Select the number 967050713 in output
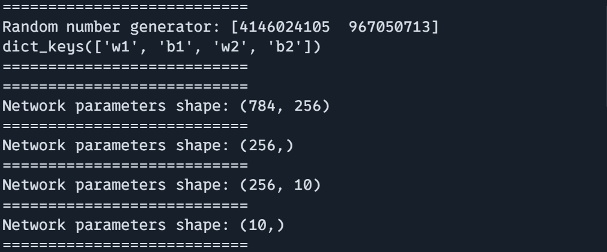Screen dimensions: 607x252 [390, 27]
